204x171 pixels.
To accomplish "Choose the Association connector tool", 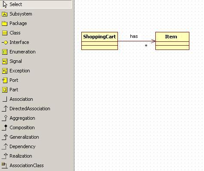I will (5, 99).
